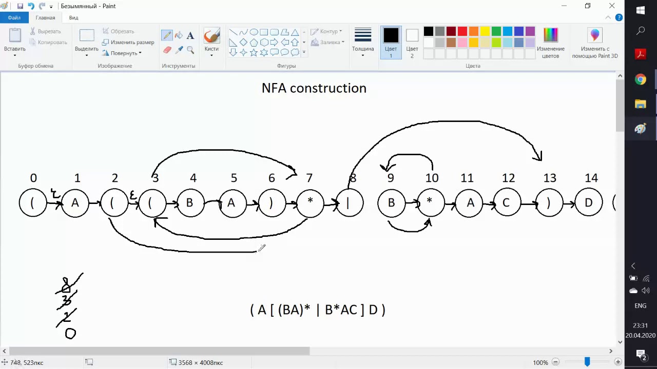Click the horizontal scrollbar right arrow
The image size is (657, 369).
click(x=611, y=351)
